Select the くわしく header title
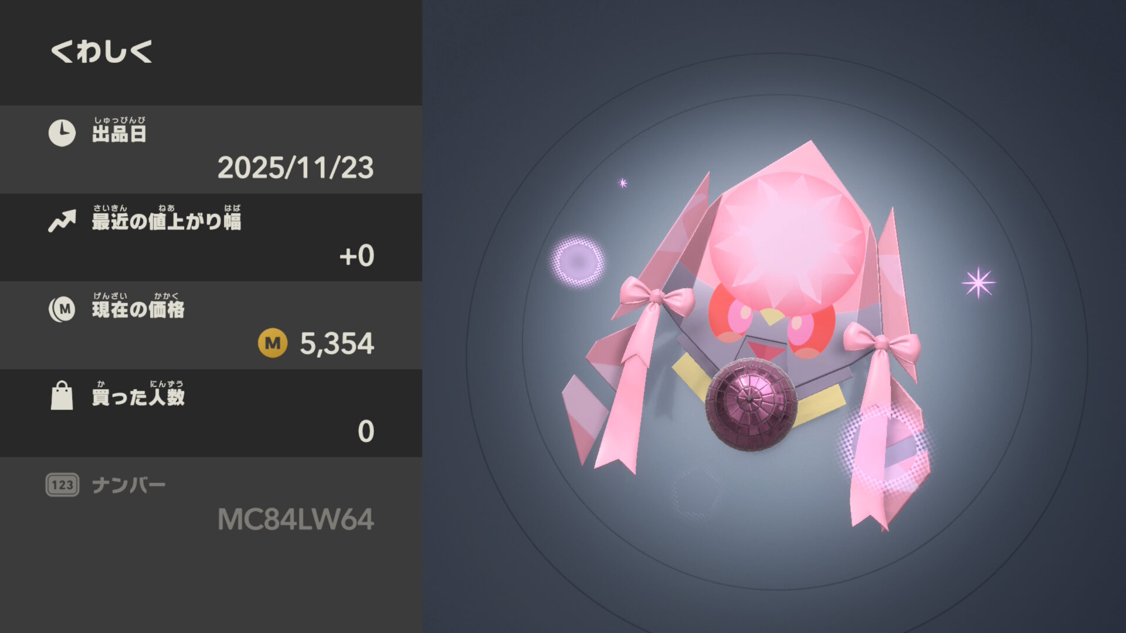 101,52
